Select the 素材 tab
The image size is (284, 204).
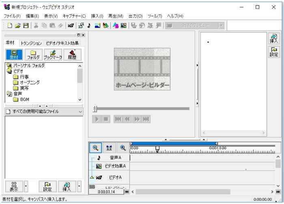click(x=10, y=43)
